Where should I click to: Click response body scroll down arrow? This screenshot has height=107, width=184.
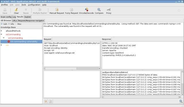coord(183,94)
